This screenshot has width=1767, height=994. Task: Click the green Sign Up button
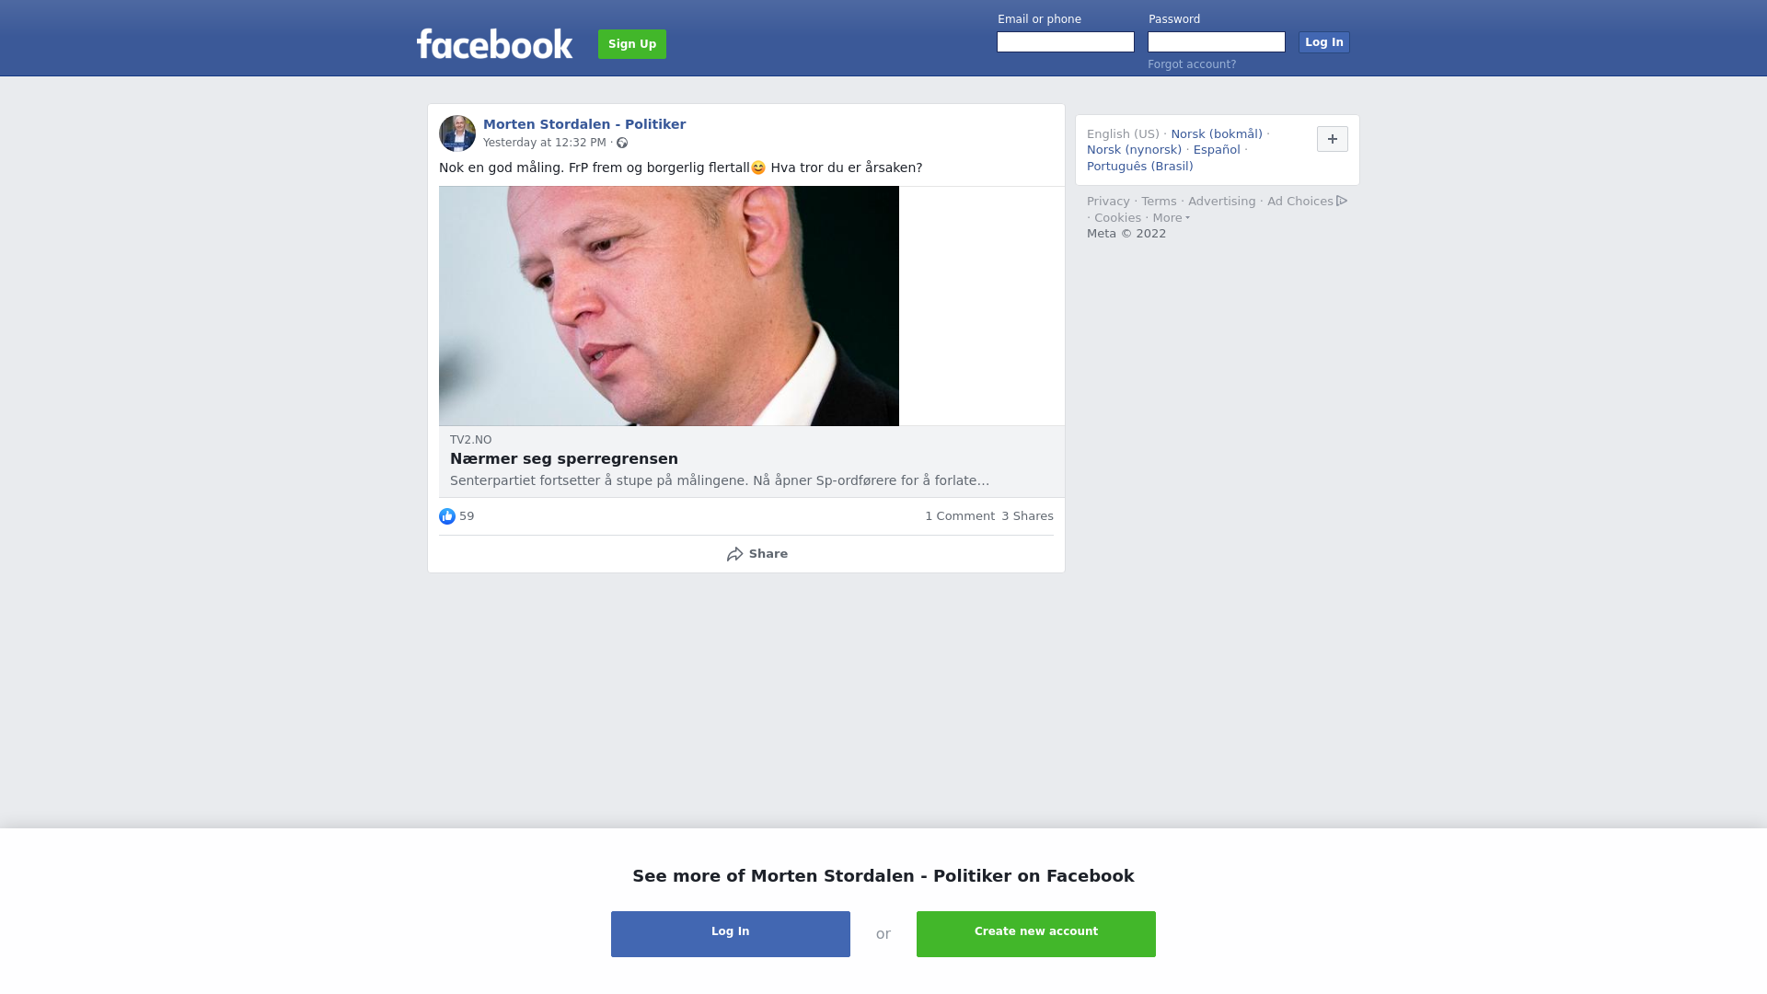tap(632, 44)
